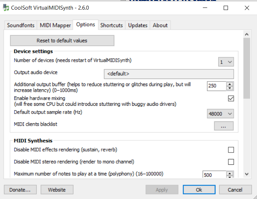This screenshot has height=199, width=257.
Task: Increase the polyphony maximum notes value
Action: click(230, 173)
